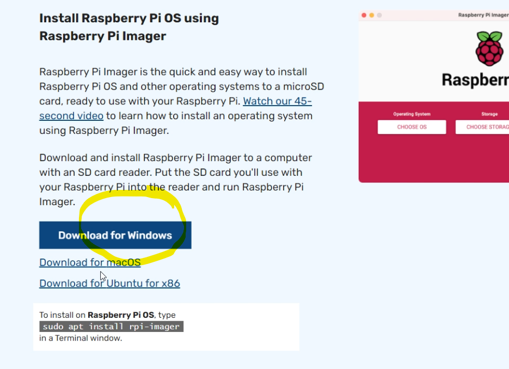The image size is (509, 369).
Task: Click the red close dot in Imager window
Action: (x=364, y=15)
